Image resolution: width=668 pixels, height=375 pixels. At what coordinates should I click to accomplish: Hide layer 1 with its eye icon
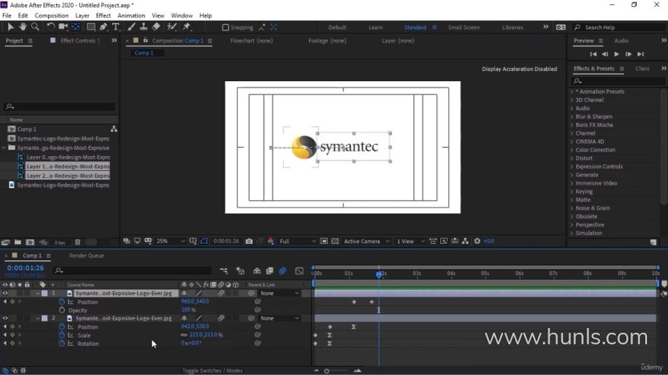(x=6, y=293)
